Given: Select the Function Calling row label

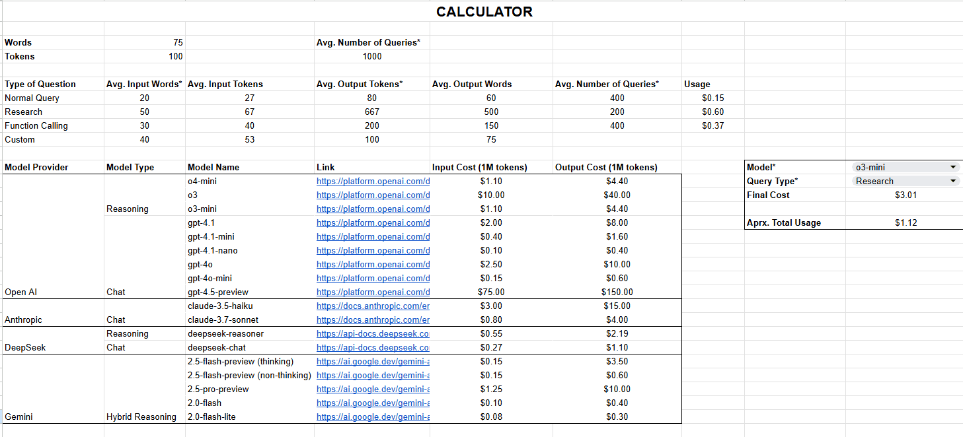Looking at the screenshot, I should (x=36, y=125).
